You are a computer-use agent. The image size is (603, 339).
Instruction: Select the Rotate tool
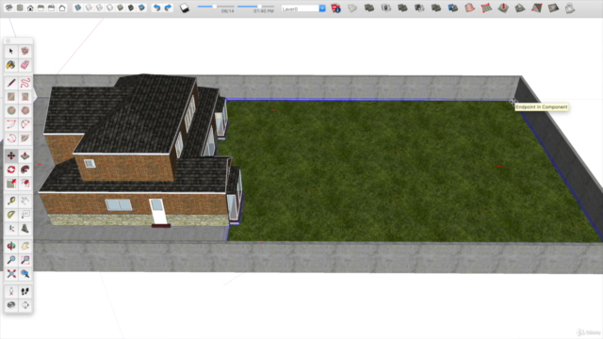11,169
